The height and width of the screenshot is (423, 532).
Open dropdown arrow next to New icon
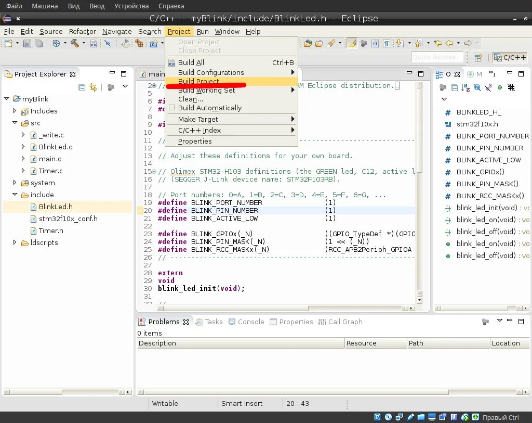(x=17, y=43)
